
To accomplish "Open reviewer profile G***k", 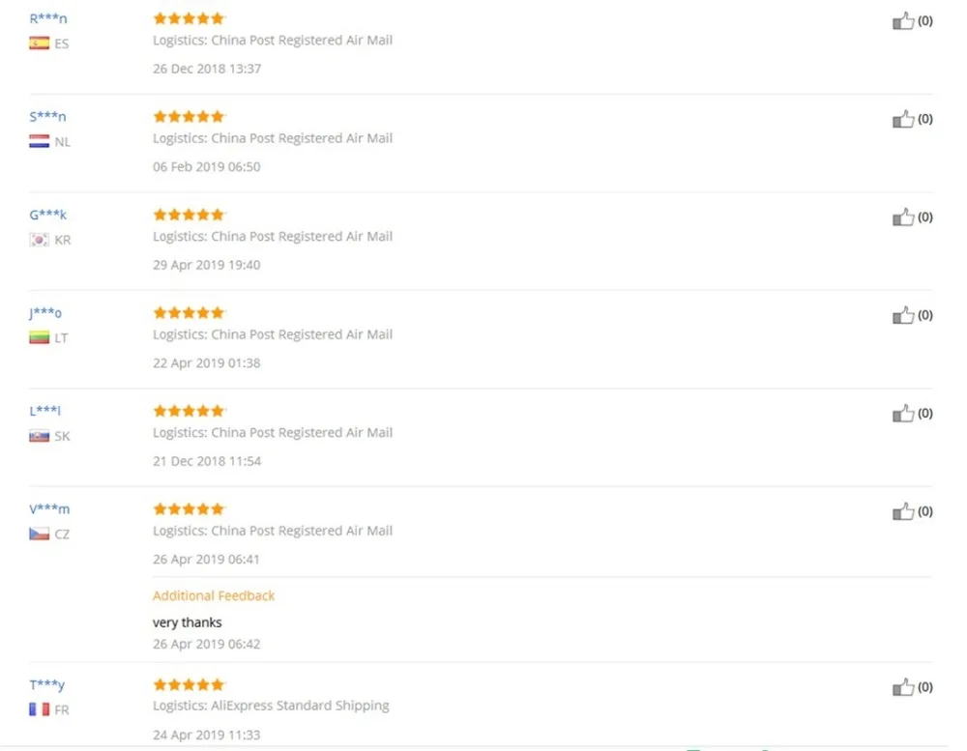I will (47, 215).
